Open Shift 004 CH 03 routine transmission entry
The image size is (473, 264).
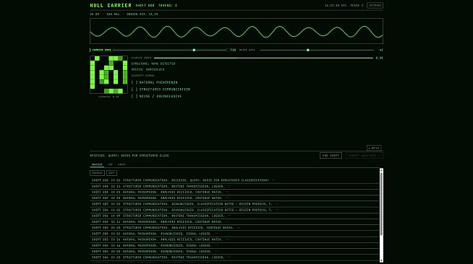[x=234, y=258]
